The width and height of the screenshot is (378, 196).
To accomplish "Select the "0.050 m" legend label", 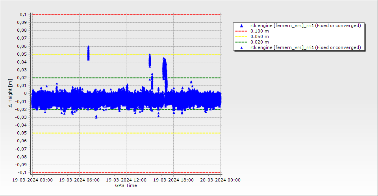I will pyautogui.click(x=260, y=36).
